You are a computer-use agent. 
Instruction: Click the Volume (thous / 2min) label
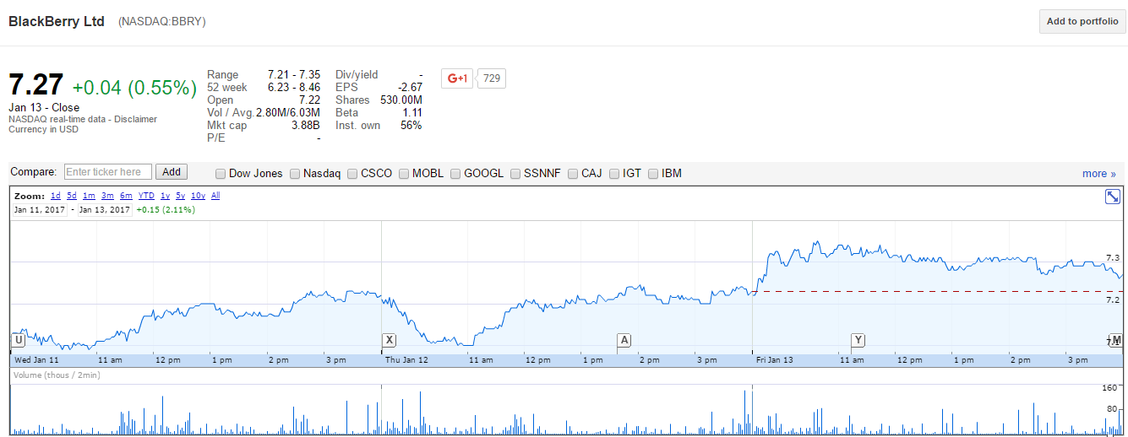57,375
